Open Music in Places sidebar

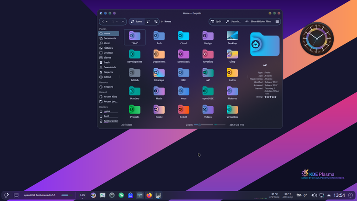[x=108, y=43]
